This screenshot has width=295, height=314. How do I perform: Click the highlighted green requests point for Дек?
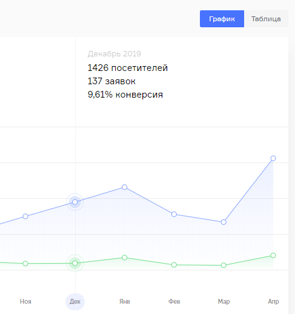click(75, 263)
